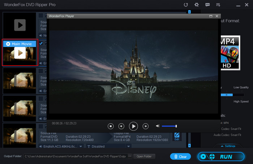Adjust the player volume slider
The height and width of the screenshot is (164, 253).
pos(169,126)
